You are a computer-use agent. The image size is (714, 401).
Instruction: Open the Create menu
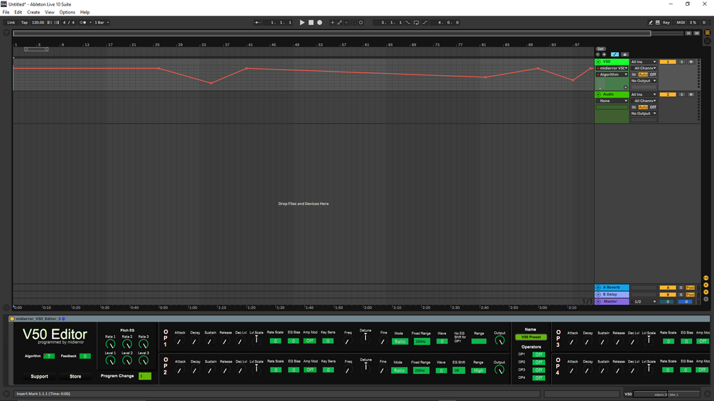tap(33, 12)
